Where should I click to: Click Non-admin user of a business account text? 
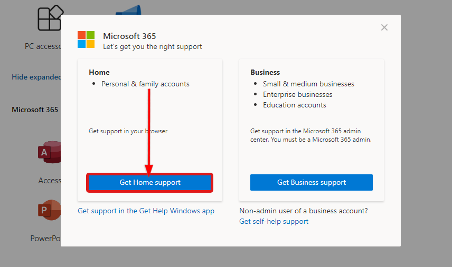click(x=304, y=211)
